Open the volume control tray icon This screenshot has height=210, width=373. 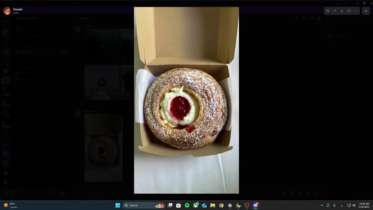coord(354,205)
